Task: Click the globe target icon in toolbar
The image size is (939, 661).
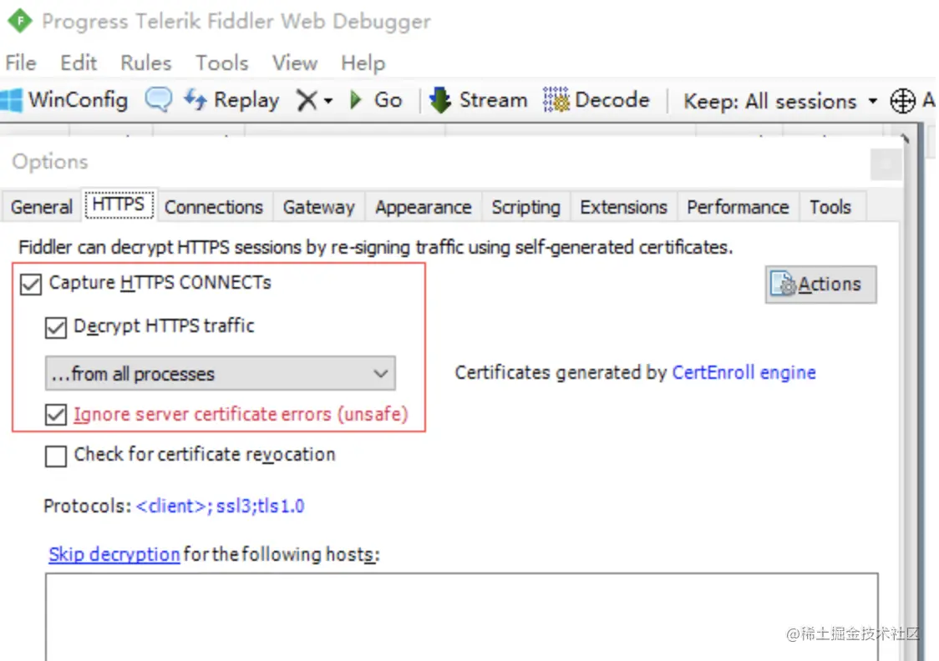Action: [902, 100]
